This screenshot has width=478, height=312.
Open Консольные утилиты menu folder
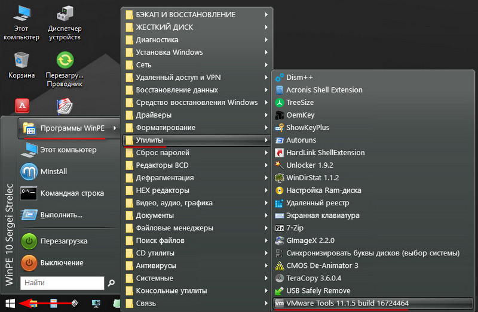(x=197, y=291)
